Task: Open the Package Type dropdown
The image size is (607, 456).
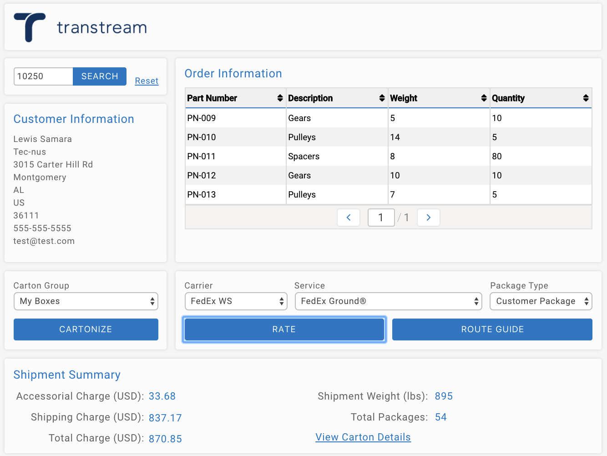Action: (541, 301)
